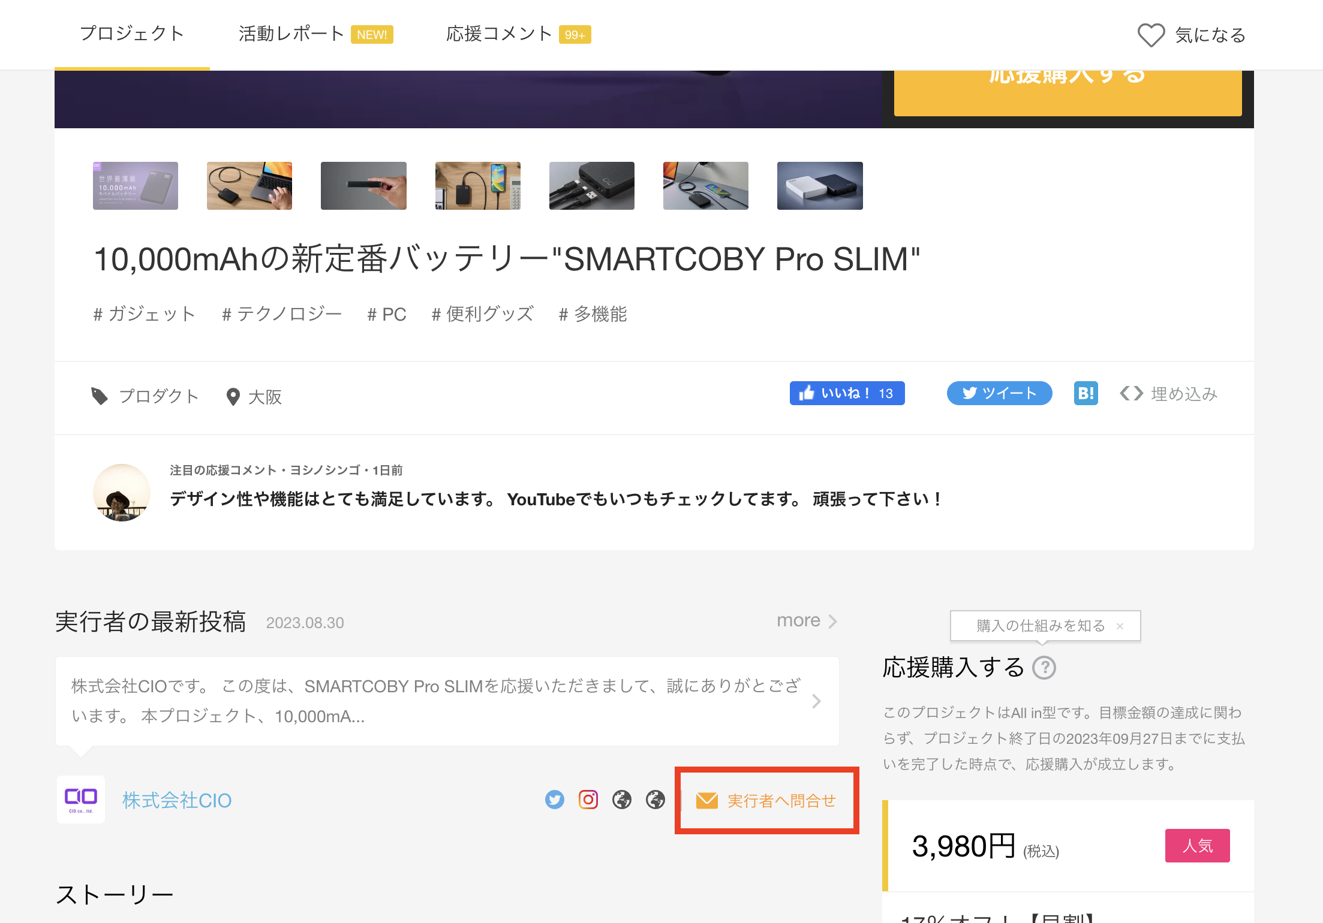The width and height of the screenshot is (1323, 923).
Task: Click the pink 人気 badge
Action: [1198, 846]
